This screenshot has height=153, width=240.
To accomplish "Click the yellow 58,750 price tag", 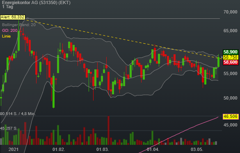I will point(231,57).
